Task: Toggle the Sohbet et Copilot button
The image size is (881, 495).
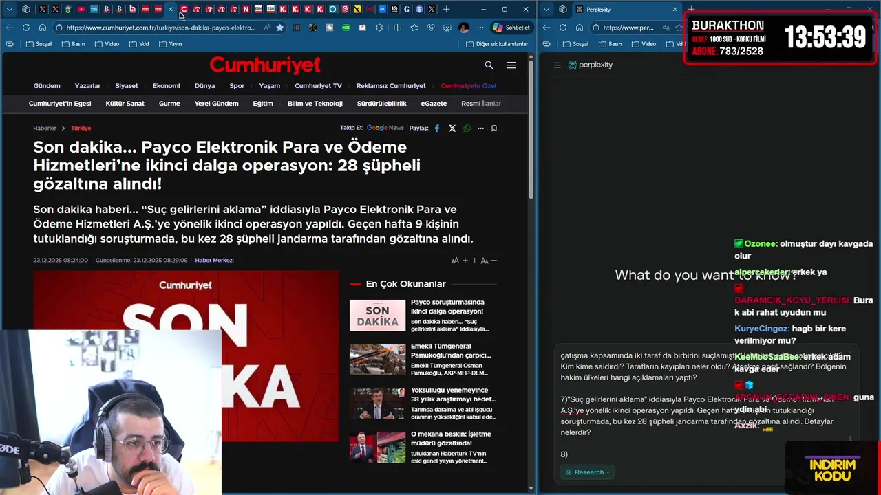Action: [511, 27]
